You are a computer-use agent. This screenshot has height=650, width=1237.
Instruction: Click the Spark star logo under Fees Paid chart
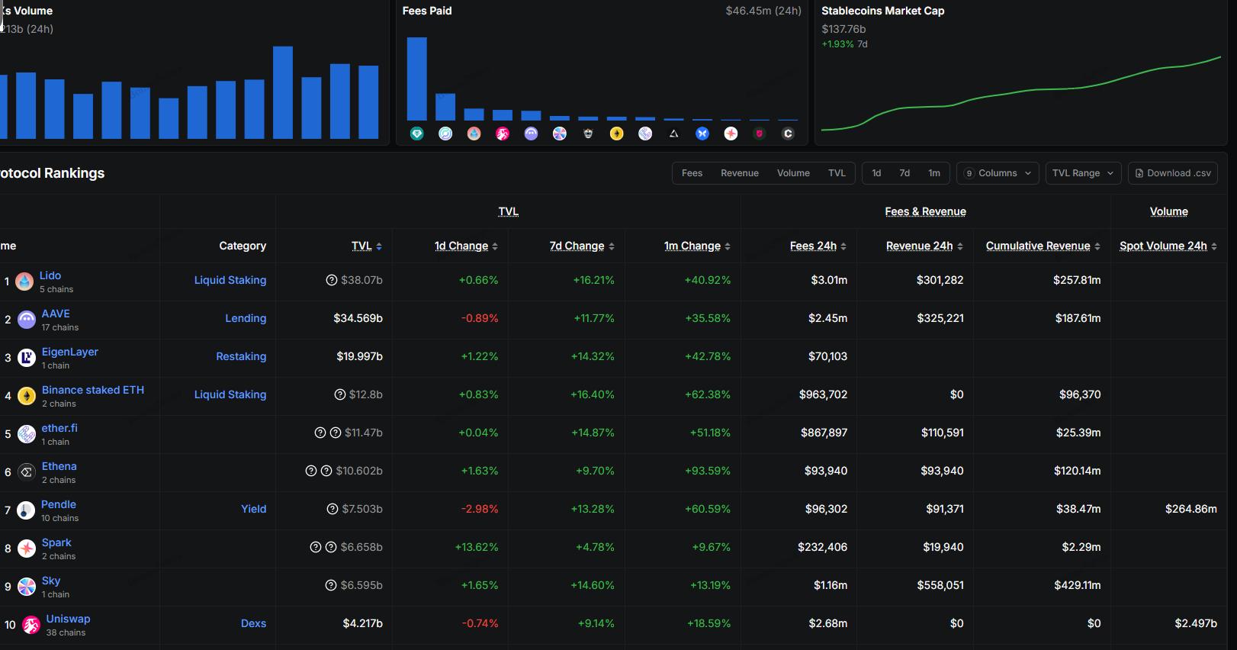pyautogui.click(x=731, y=134)
